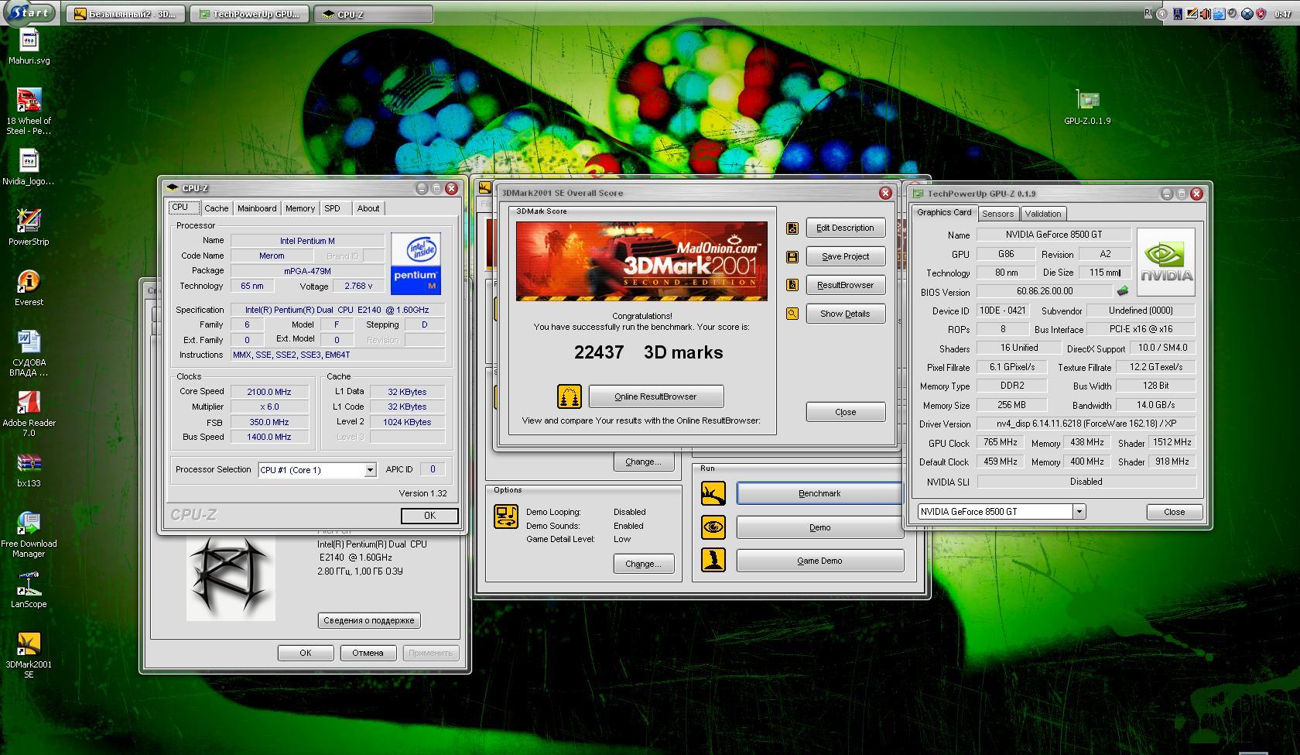Click OK in the System Properties dialog
Image resolution: width=1300 pixels, height=755 pixels.
click(x=306, y=653)
